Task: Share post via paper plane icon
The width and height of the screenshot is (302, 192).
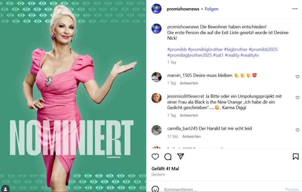Action: point(180,156)
